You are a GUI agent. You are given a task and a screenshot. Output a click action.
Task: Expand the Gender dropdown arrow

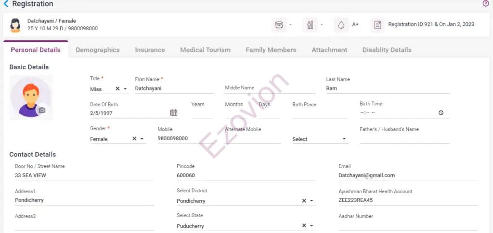[142, 139]
